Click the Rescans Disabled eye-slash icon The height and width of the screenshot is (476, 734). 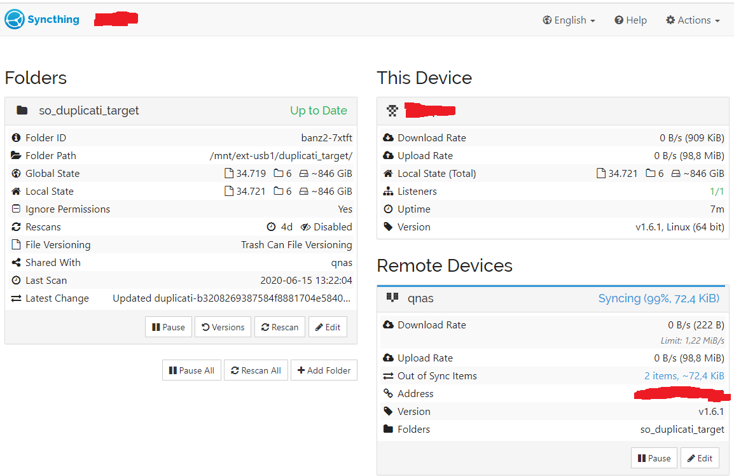[x=305, y=227]
